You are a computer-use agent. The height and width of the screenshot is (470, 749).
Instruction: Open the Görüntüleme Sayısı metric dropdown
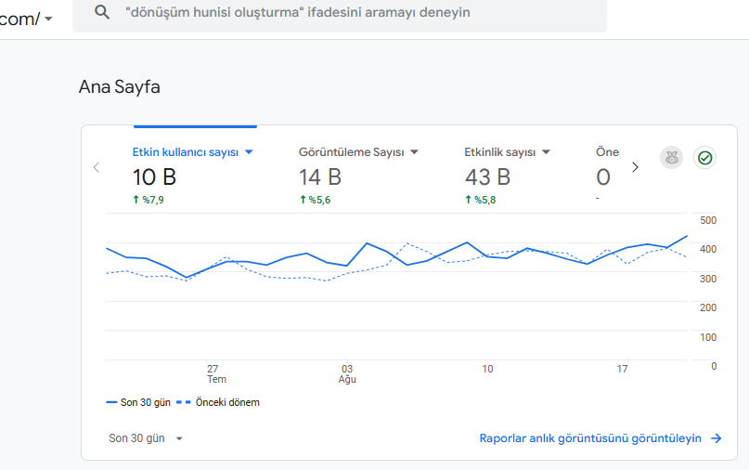(414, 152)
